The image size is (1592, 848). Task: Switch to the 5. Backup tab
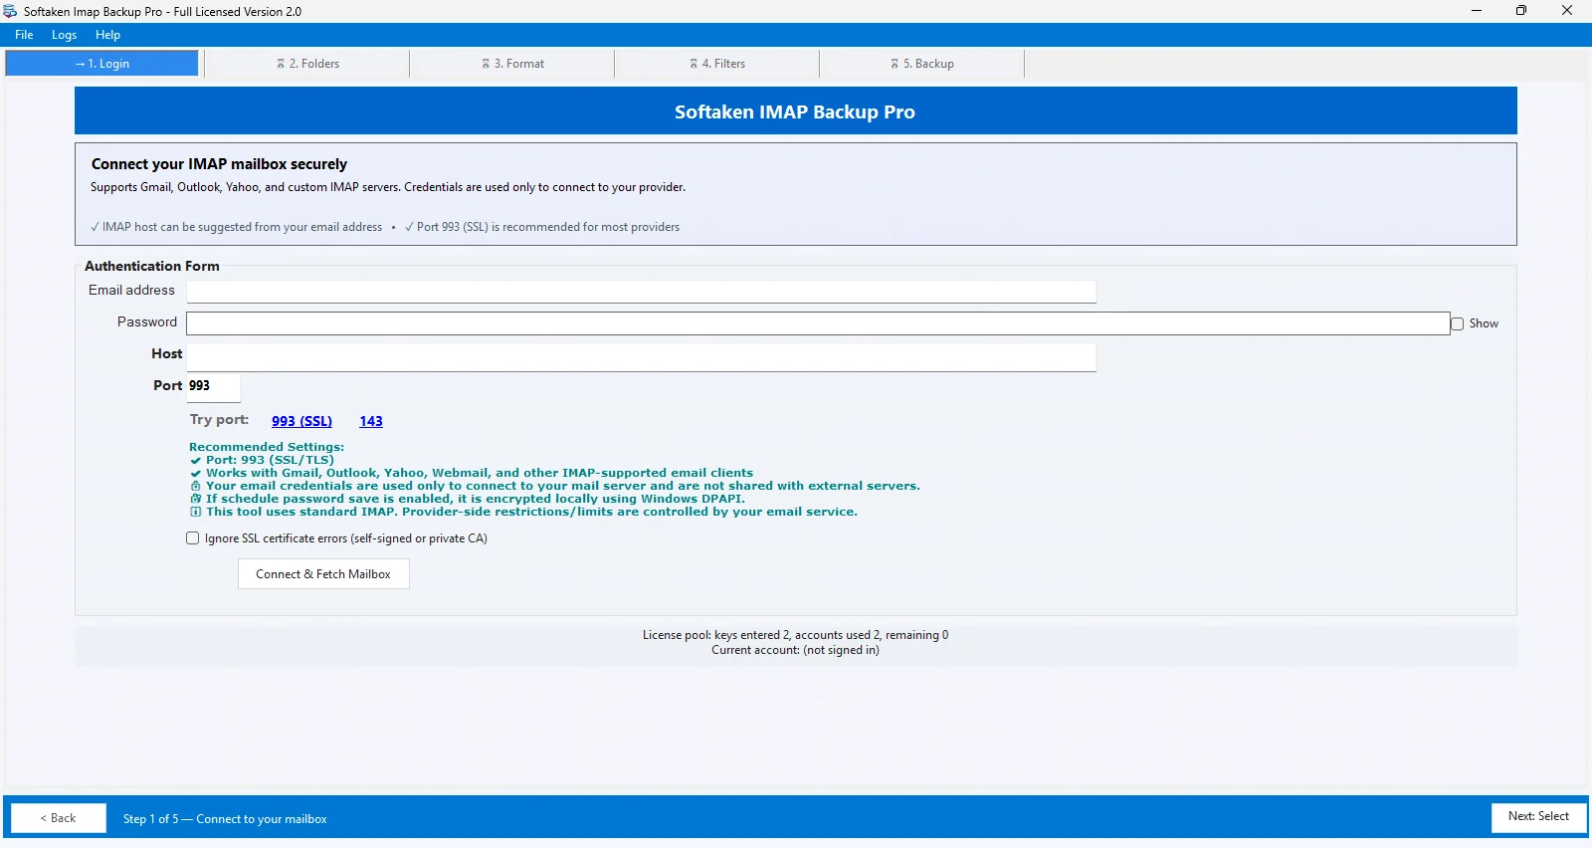coord(922,64)
